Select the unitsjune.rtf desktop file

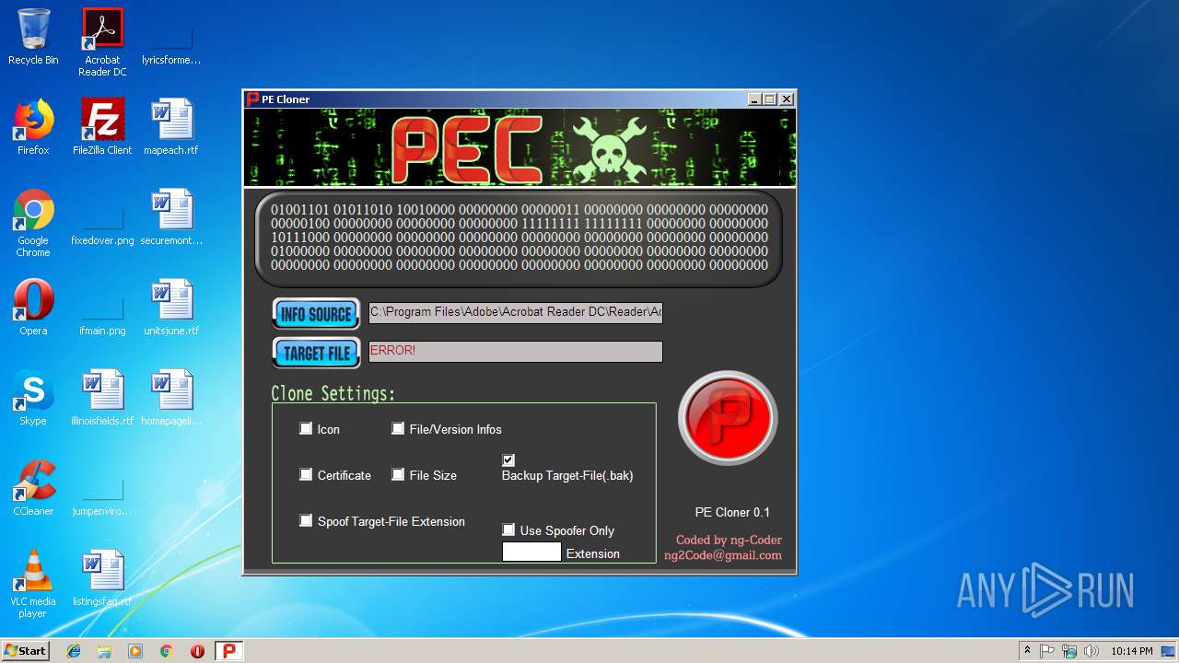pyautogui.click(x=171, y=308)
